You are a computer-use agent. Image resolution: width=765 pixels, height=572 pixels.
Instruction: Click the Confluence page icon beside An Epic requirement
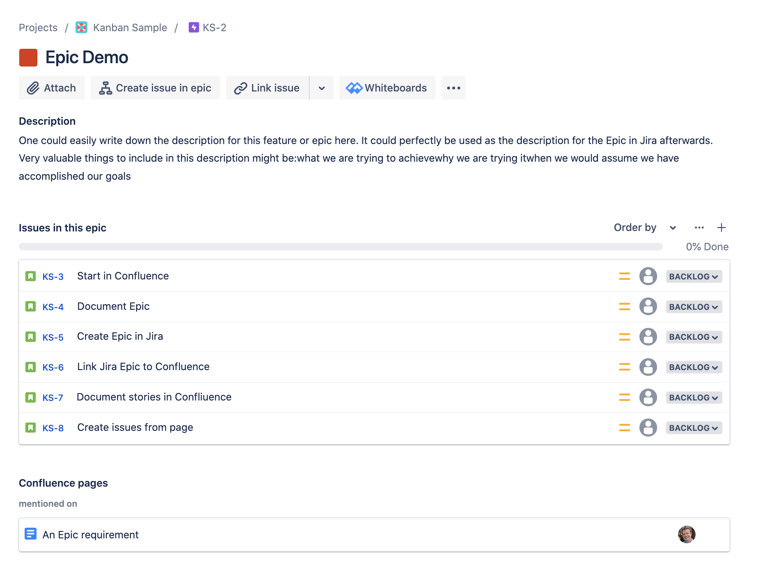pyautogui.click(x=30, y=534)
